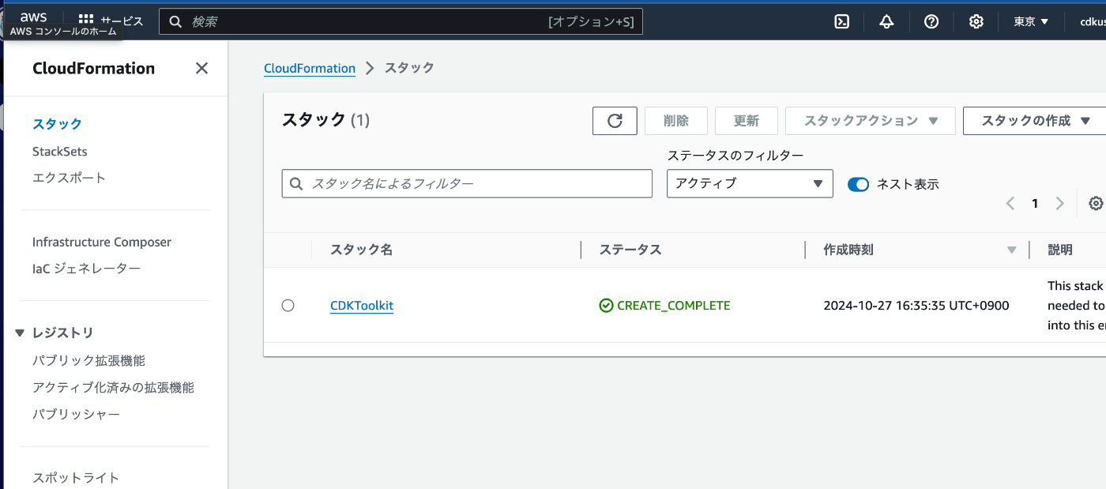1106x489 pixels.
Task: Click the Update stack button
Action: (747, 121)
